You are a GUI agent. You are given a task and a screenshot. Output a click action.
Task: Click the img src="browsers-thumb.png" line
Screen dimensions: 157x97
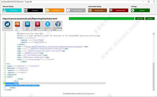(33, 57)
